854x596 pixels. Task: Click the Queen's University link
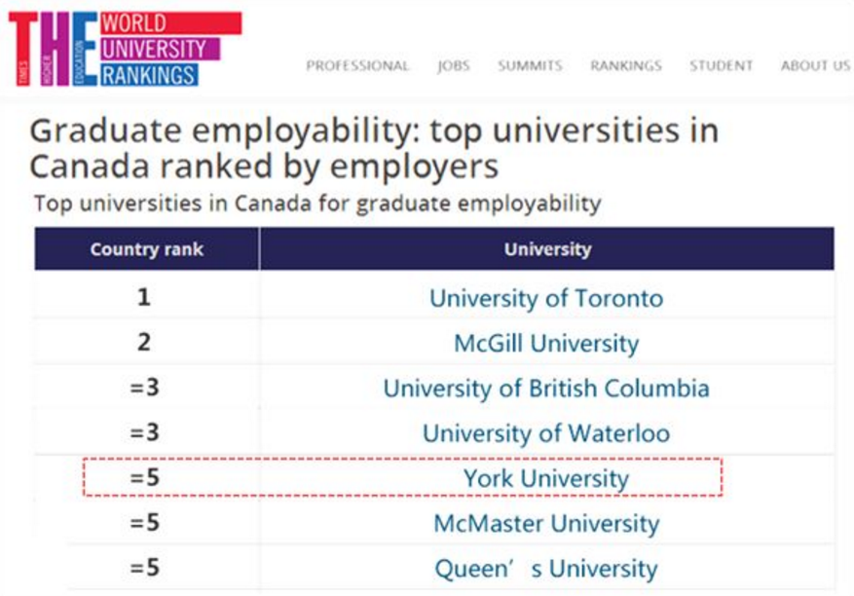click(546, 568)
